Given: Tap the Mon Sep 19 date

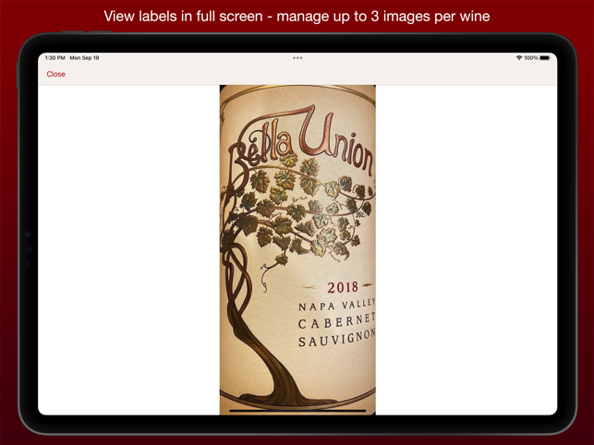Looking at the screenshot, I should (x=84, y=58).
